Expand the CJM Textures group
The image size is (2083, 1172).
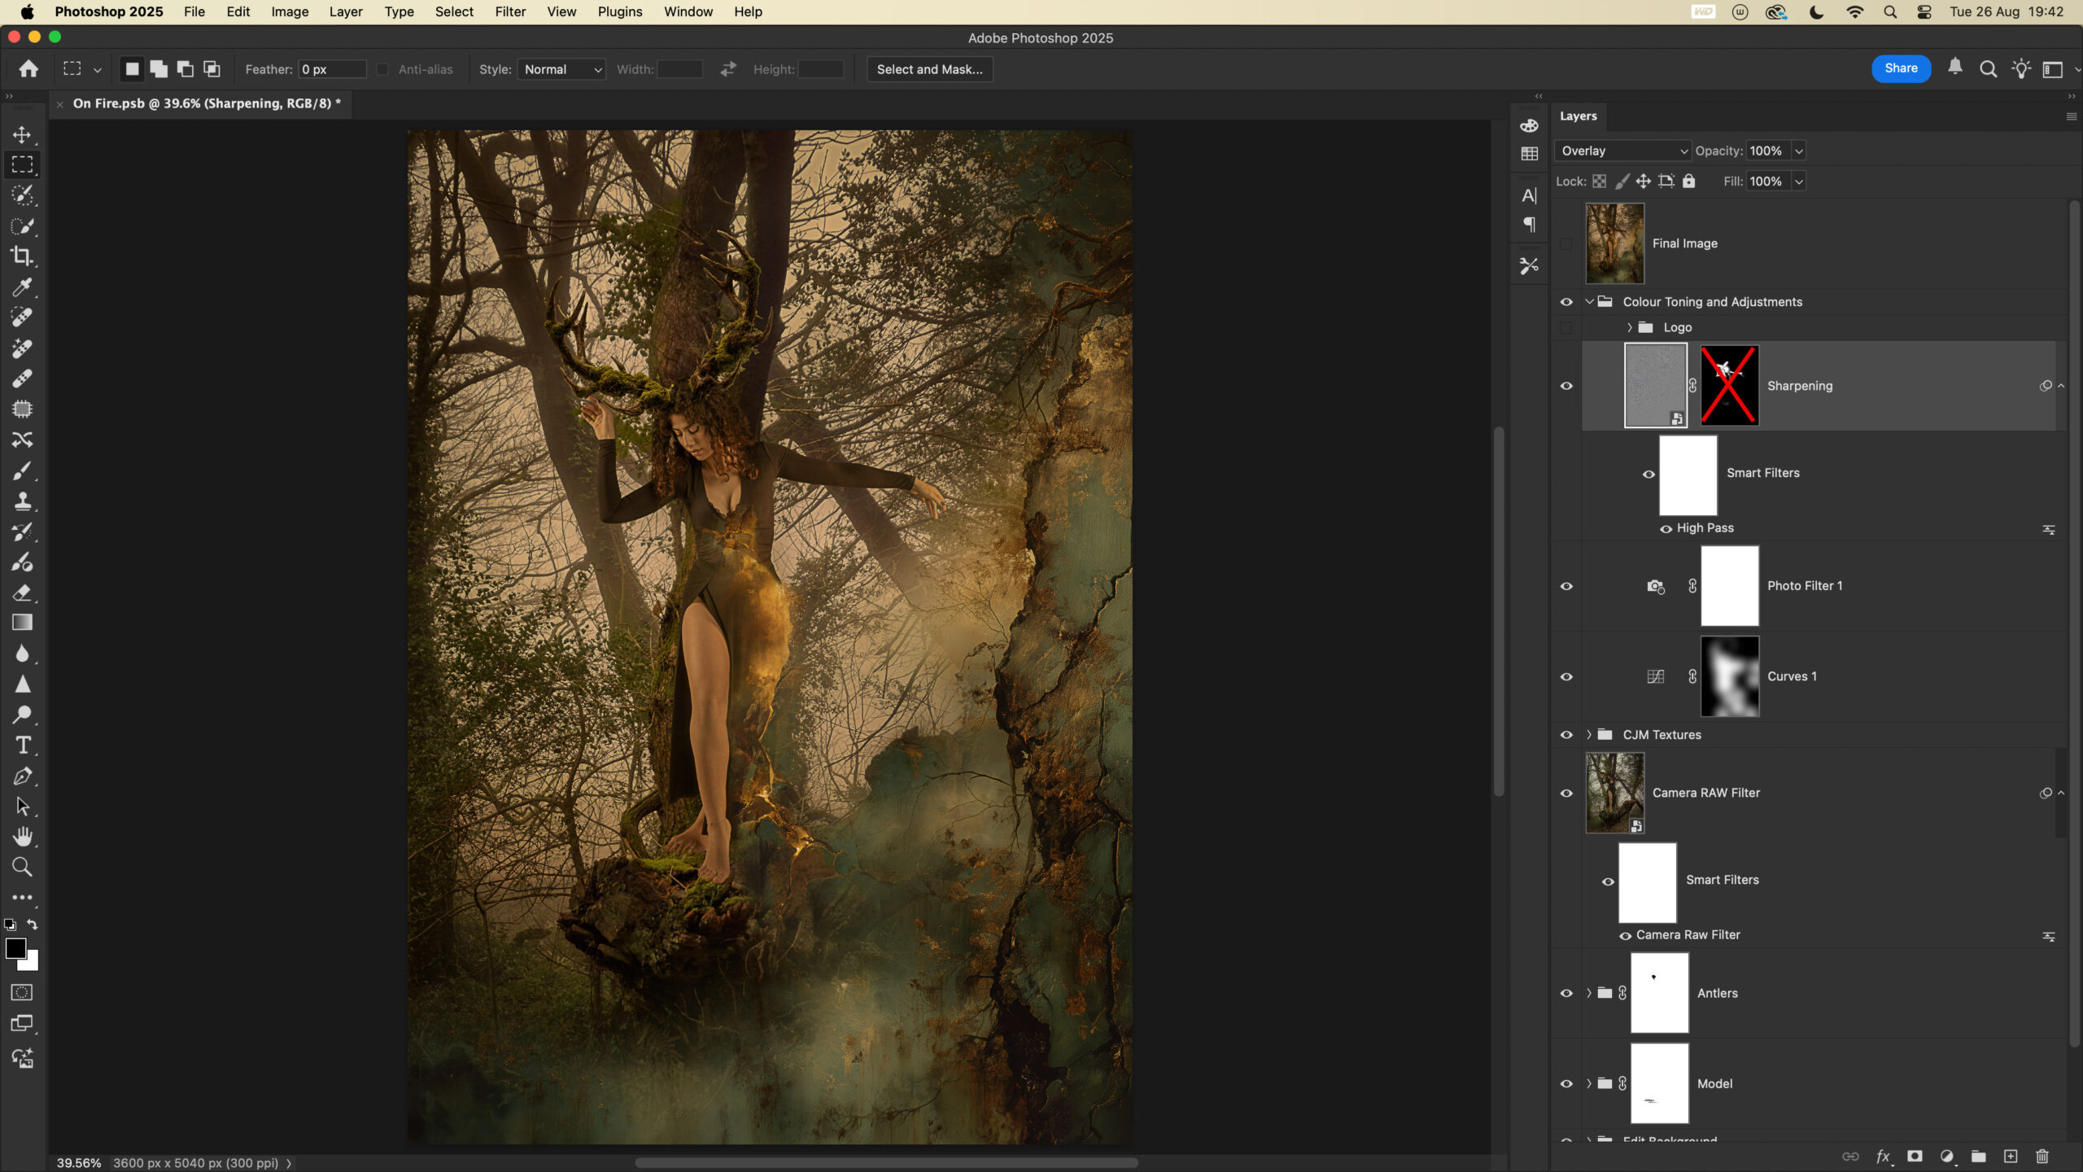point(1589,735)
